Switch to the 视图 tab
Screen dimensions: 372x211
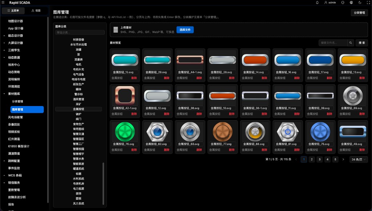[36, 11]
